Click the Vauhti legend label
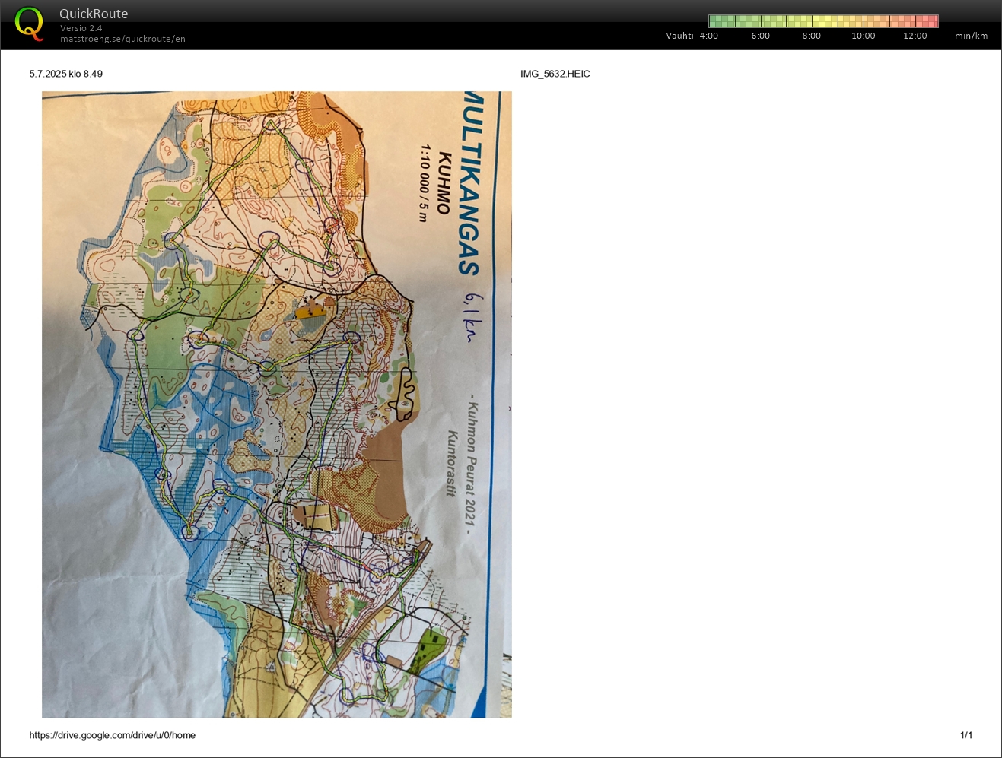Image resolution: width=1002 pixels, height=758 pixels. (679, 36)
